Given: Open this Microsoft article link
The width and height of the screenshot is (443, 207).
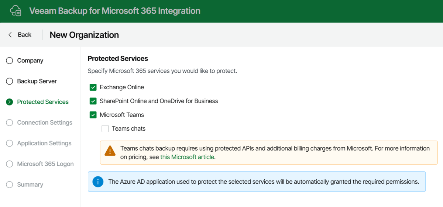Looking at the screenshot, I should coord(187,157).
